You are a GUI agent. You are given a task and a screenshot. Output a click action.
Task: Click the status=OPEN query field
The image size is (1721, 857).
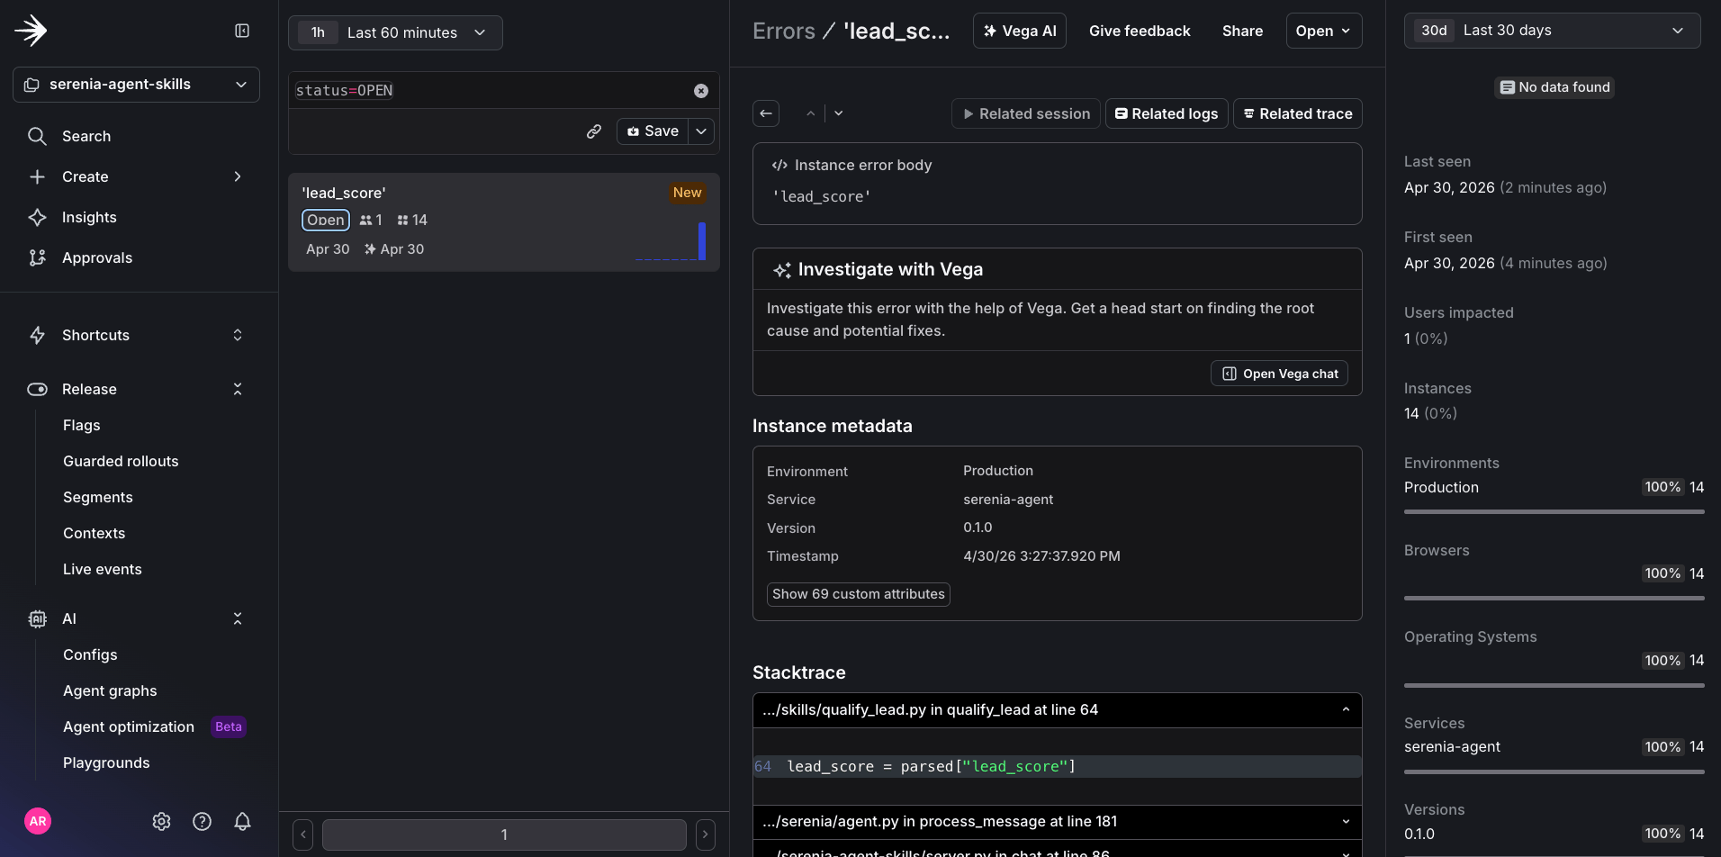pos(491,90)
